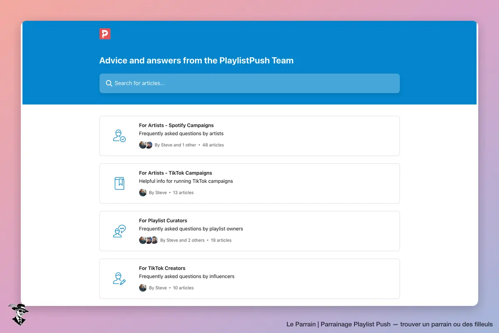Click the three avatars in Playlist Curators card
Image resolution: width=499 pixels, height=333 pixels.
click(148, 240)
